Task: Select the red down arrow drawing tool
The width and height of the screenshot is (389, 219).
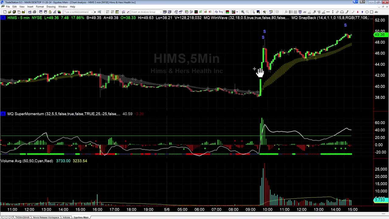Action: pos(358,12)
